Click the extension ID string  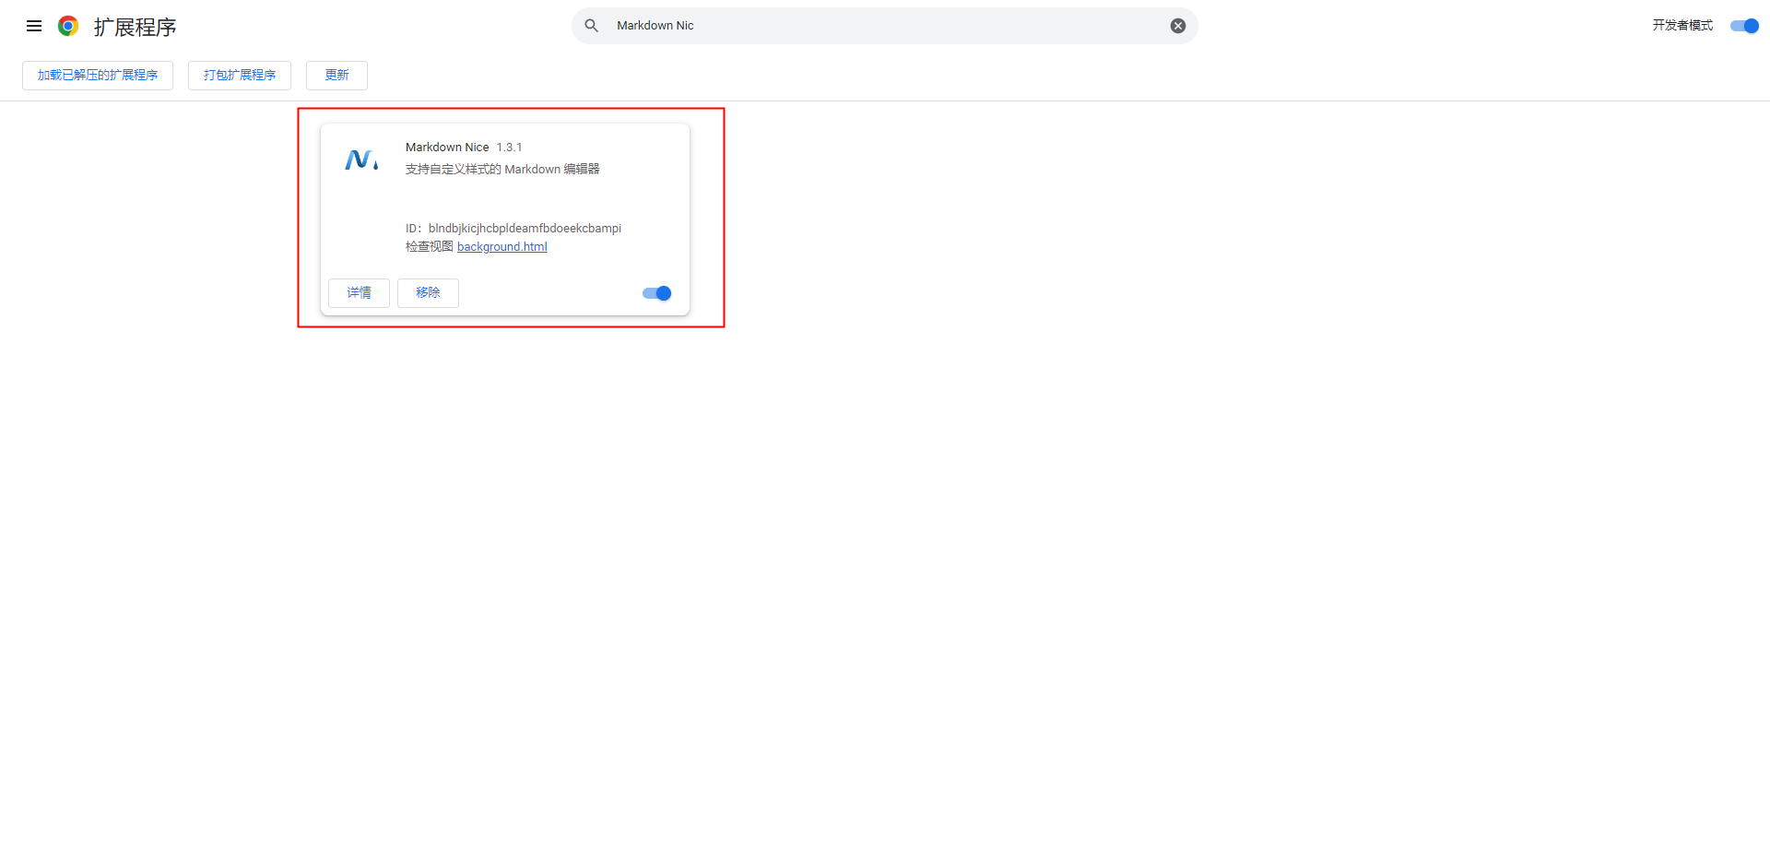pos(525,229)
